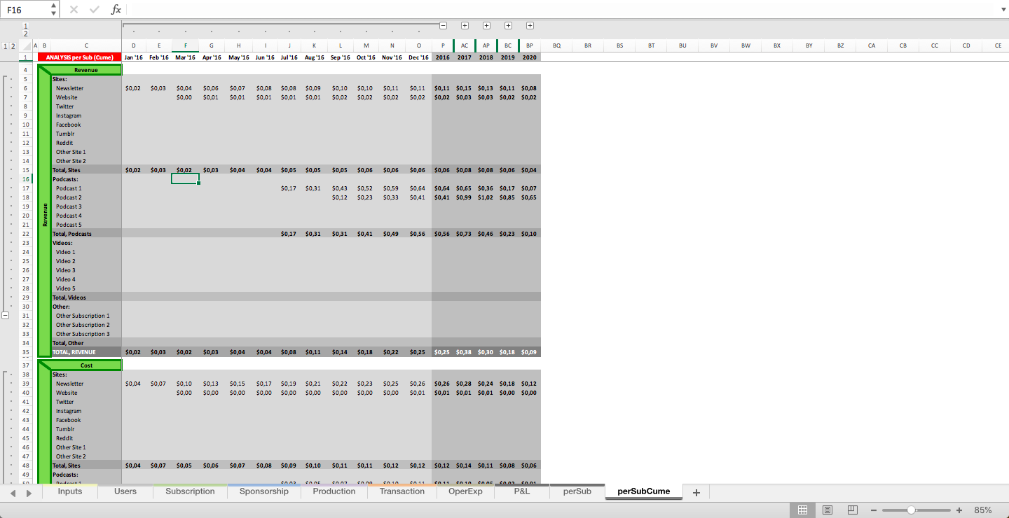This screenshot has height=518, width=1009.
Task: Click the 2020 year header cell
Action: pyautogui.click(x=530, y=57)
